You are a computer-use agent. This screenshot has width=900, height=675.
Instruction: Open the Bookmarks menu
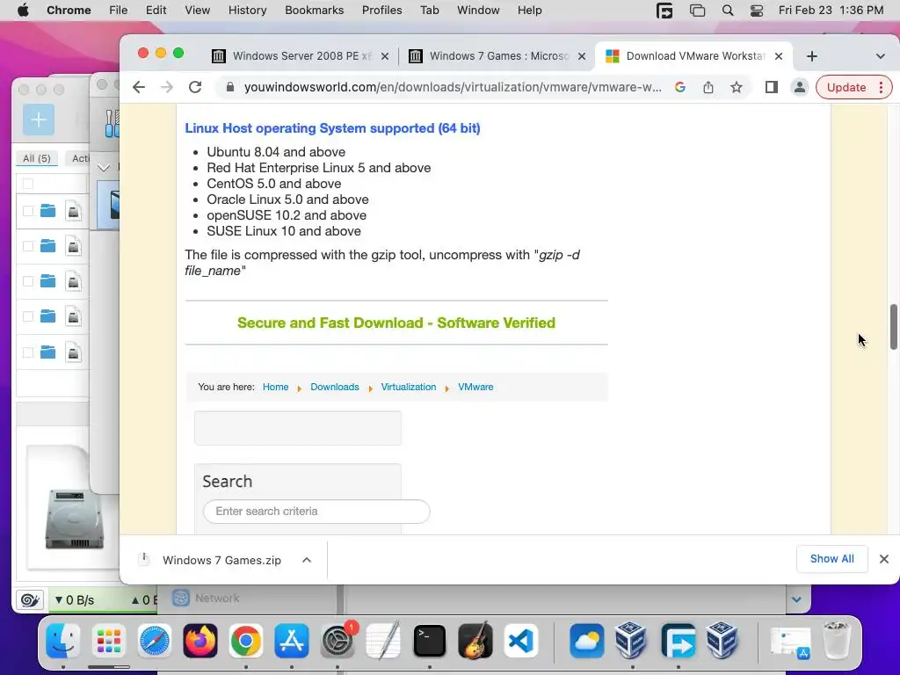click(314, 11)
